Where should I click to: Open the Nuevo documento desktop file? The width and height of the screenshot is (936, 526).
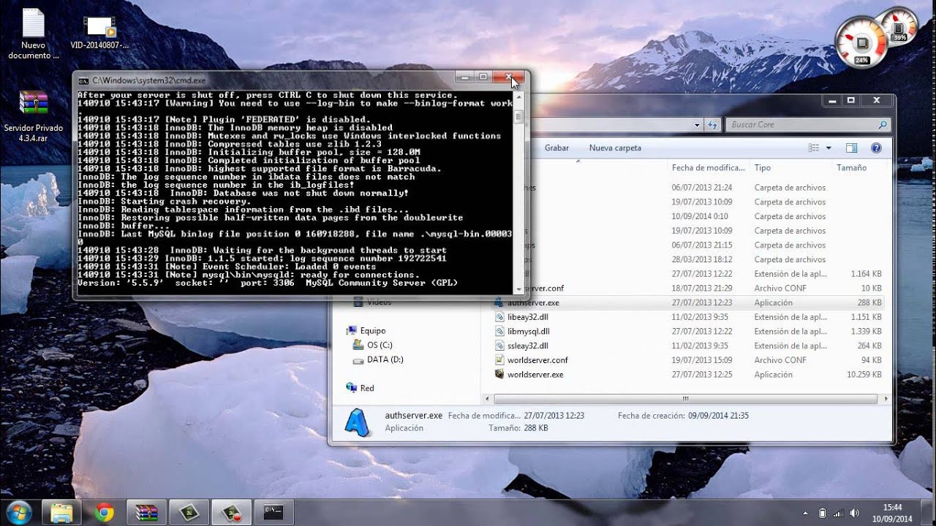34,34
